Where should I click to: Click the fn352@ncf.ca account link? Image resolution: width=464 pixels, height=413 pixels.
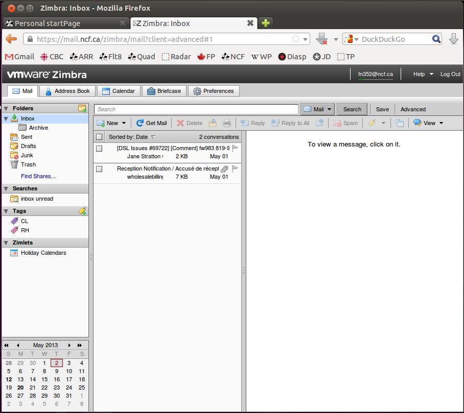tap(376, 74)
